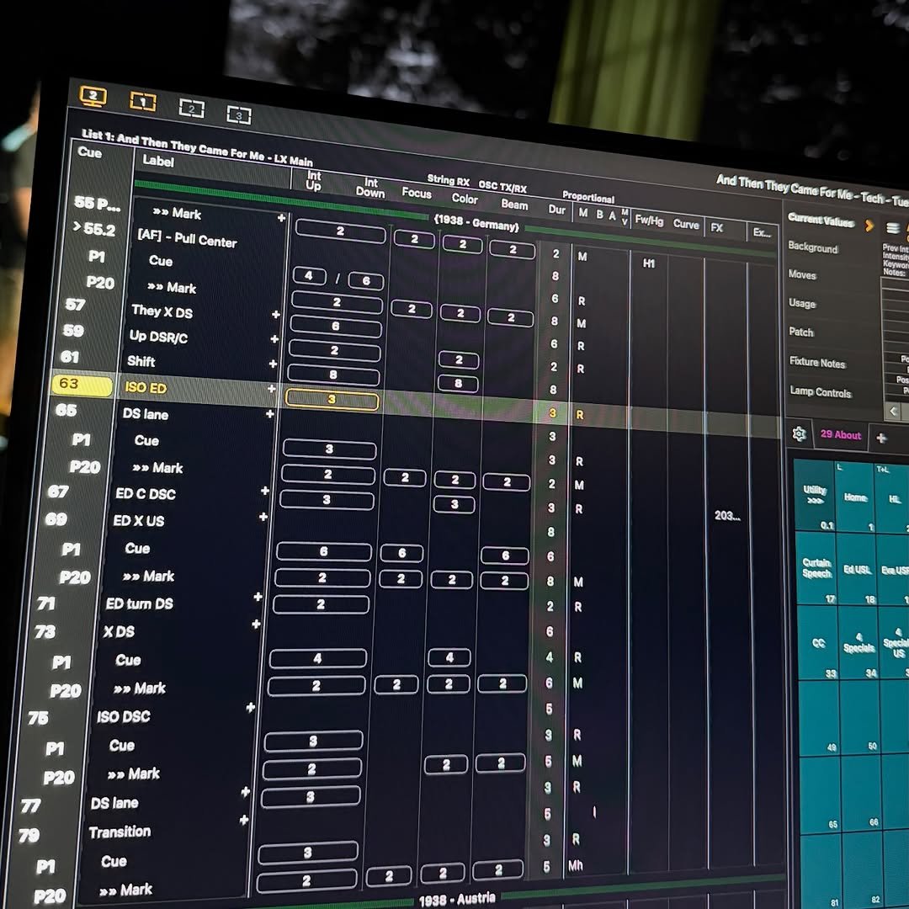The width and height of the screenshot is (909, 909).
Task: Select cue number 57
Action: (76, 305)
